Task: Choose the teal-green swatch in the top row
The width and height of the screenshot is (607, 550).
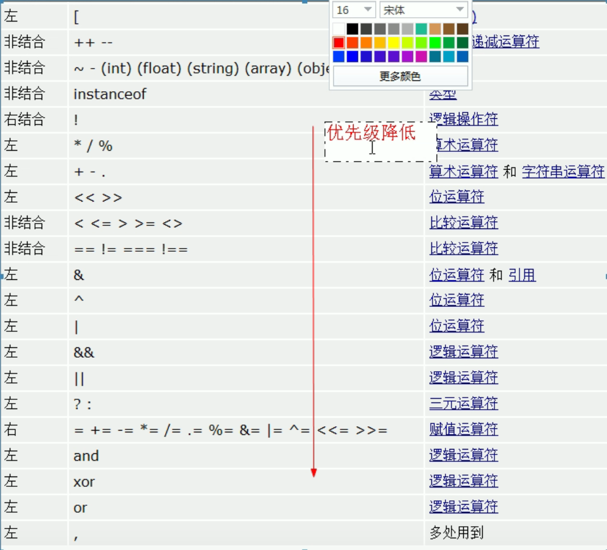Action: pyautogui.click(x=421, y=29)
